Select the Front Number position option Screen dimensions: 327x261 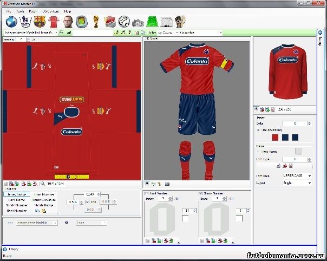(x=44, y=194)
